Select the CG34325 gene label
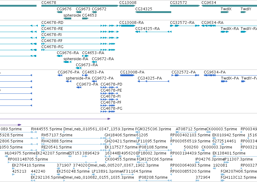Image resolution: width=257 pixels, height=182 pixels. coord(144,9)
